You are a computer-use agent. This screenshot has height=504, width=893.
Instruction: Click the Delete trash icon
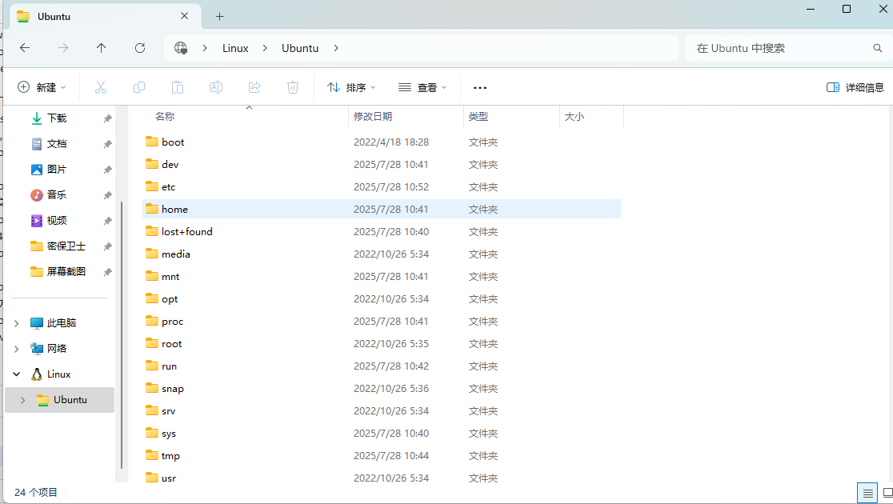coord(293,87)
